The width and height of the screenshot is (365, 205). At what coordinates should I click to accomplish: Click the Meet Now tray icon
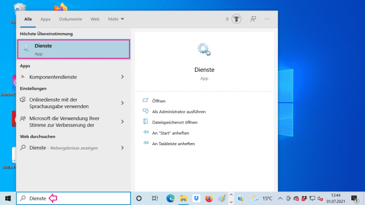[288, 199]
